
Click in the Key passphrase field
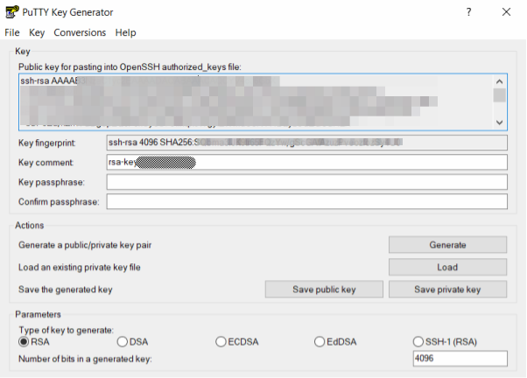coord(306,182)
